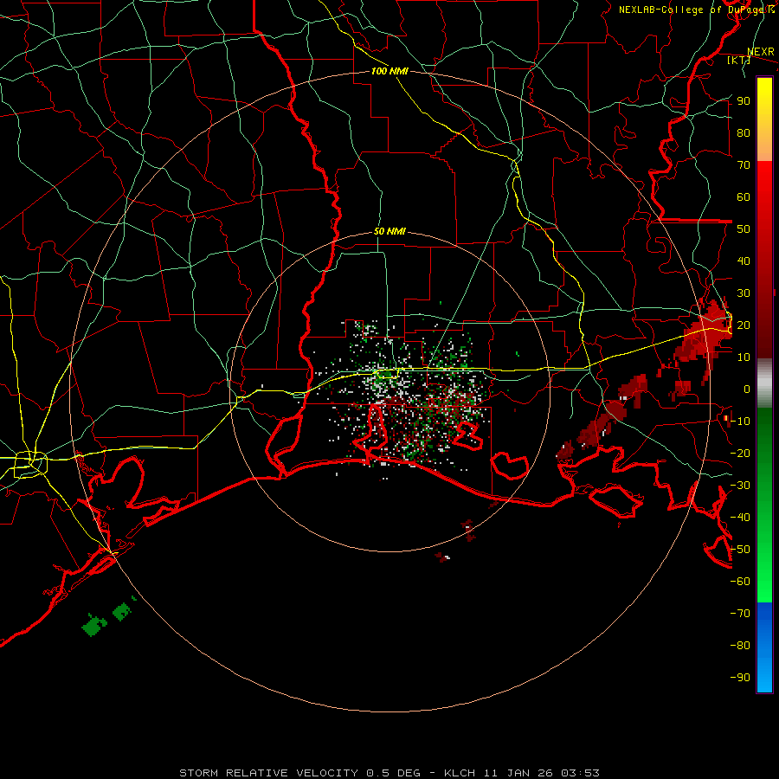779x779 pixels.
Task: Click the "-50" value on the velocity scale
Action: tap(740, 550)
